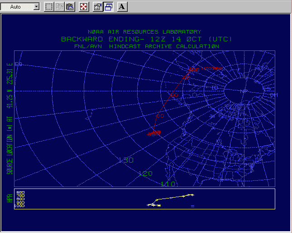Click the yellow pressure profile line
292x233 pixels.
coord(172,198)
